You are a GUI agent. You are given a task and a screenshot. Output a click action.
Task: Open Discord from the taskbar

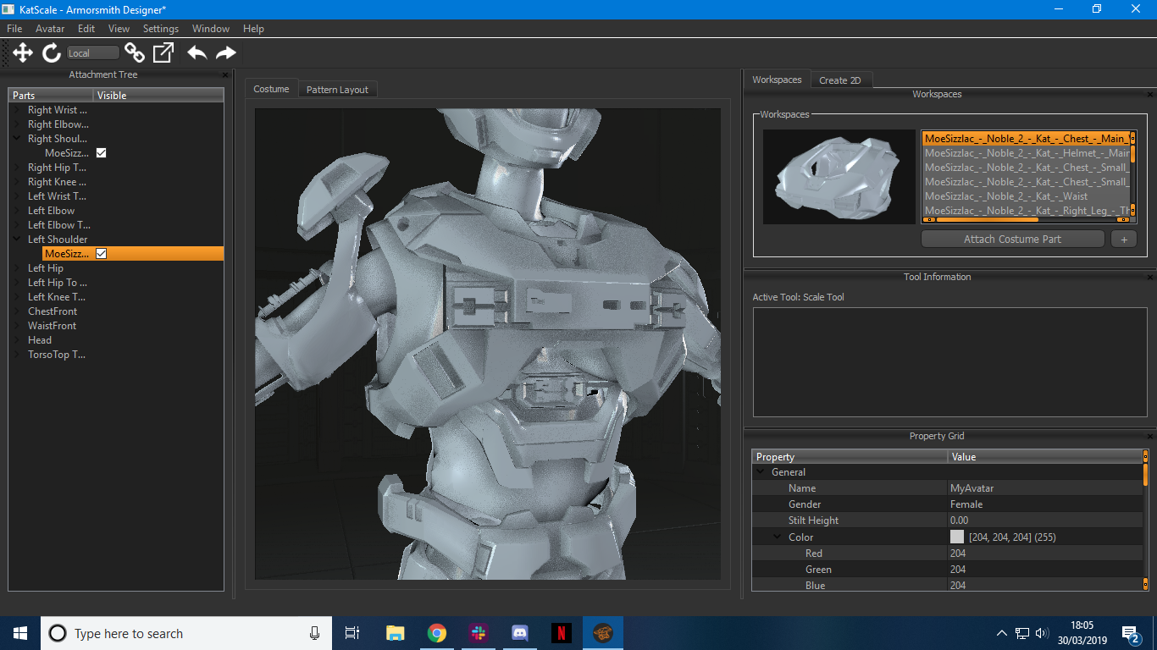[x=520, y=633]
